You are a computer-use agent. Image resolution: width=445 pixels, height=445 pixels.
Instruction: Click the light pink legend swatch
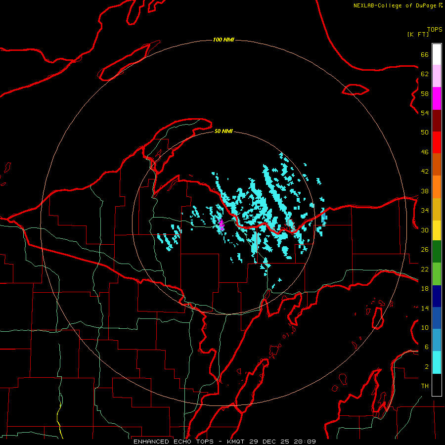tap(437, 76)
